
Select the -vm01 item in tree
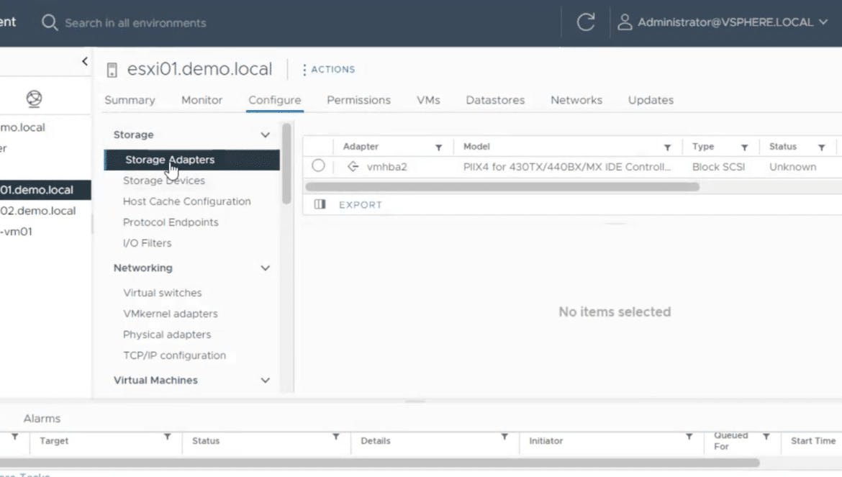pos(16,232)
